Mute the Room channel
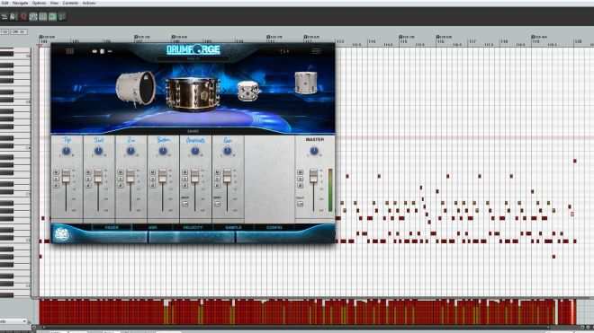The height and width of the screenshot is (333, 594). click(x=218, y=172)
